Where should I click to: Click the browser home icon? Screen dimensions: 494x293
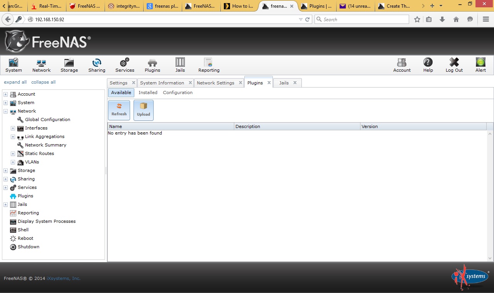(x=456, y=19)
